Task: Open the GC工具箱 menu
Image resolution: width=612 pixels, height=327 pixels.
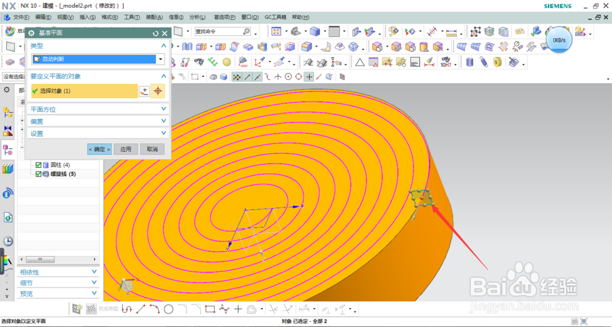Action: 275,17
